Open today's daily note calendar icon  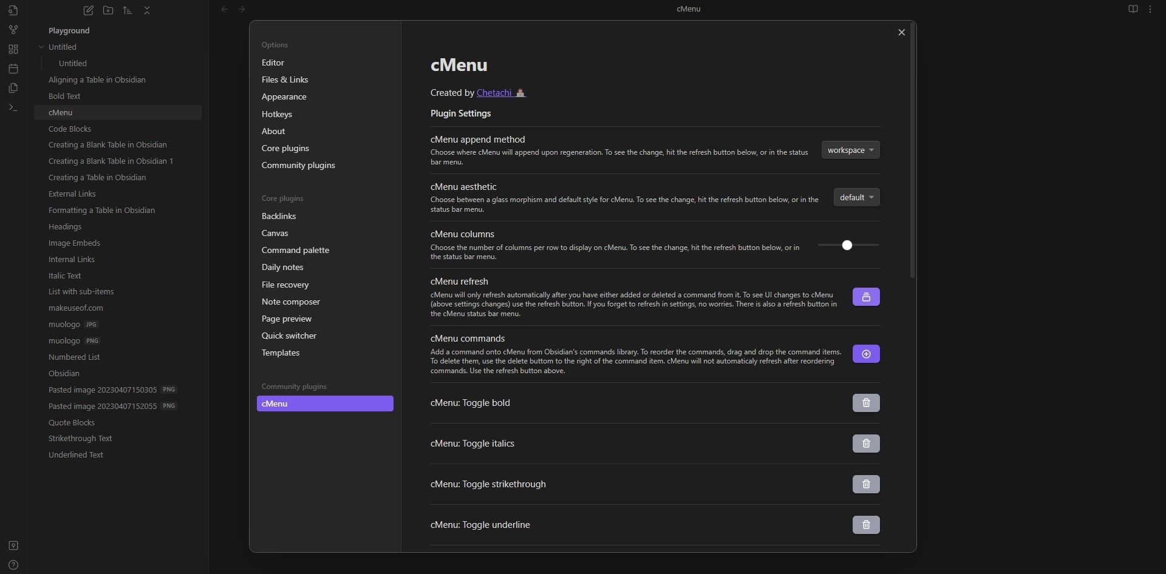point(13,69)
